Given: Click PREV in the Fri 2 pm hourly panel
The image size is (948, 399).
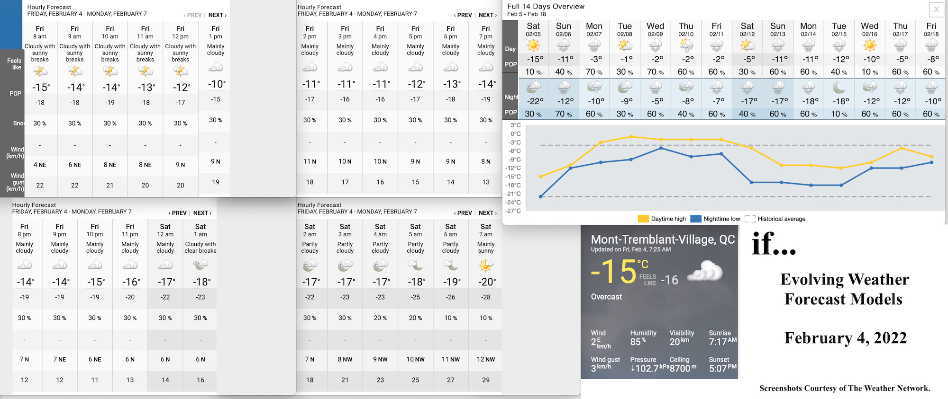Looking at the screenshot, I should 463,15.
